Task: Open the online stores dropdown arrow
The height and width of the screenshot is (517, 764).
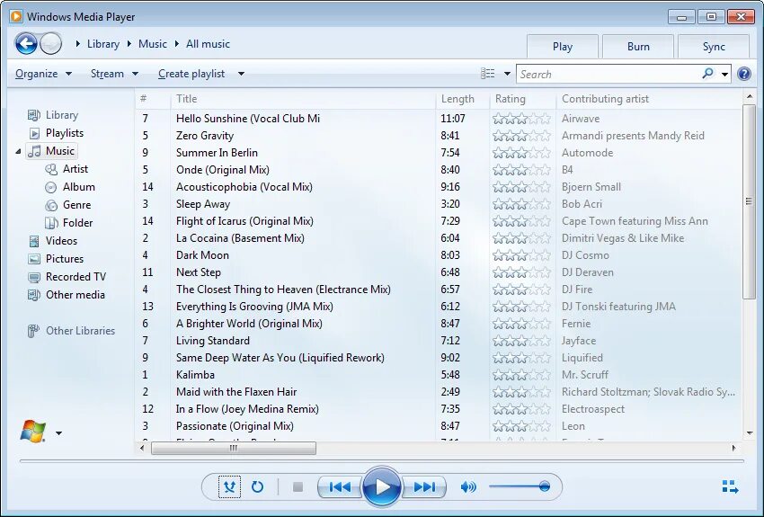Action: (58, 433)
